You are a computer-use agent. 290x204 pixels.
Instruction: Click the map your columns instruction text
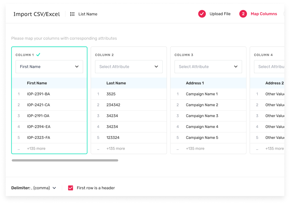click(x=64, y=38)
